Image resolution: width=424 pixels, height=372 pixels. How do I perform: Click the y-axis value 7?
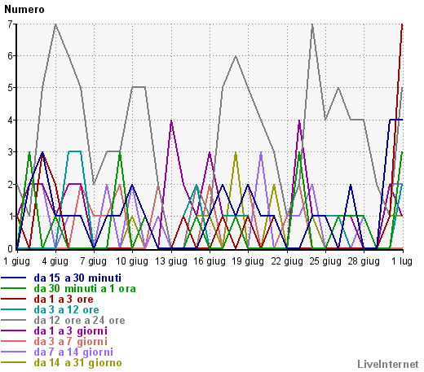(10, 24)
